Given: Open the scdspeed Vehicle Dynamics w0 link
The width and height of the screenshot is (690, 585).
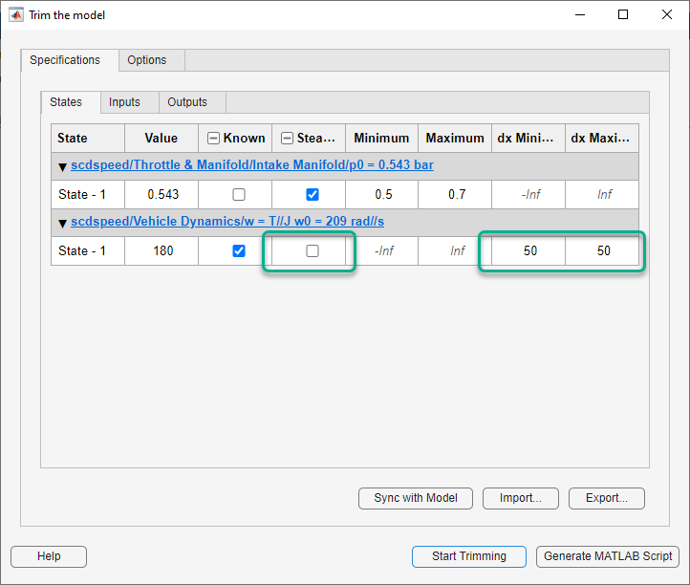Looking at the screenshot, I should pos(227,222).
